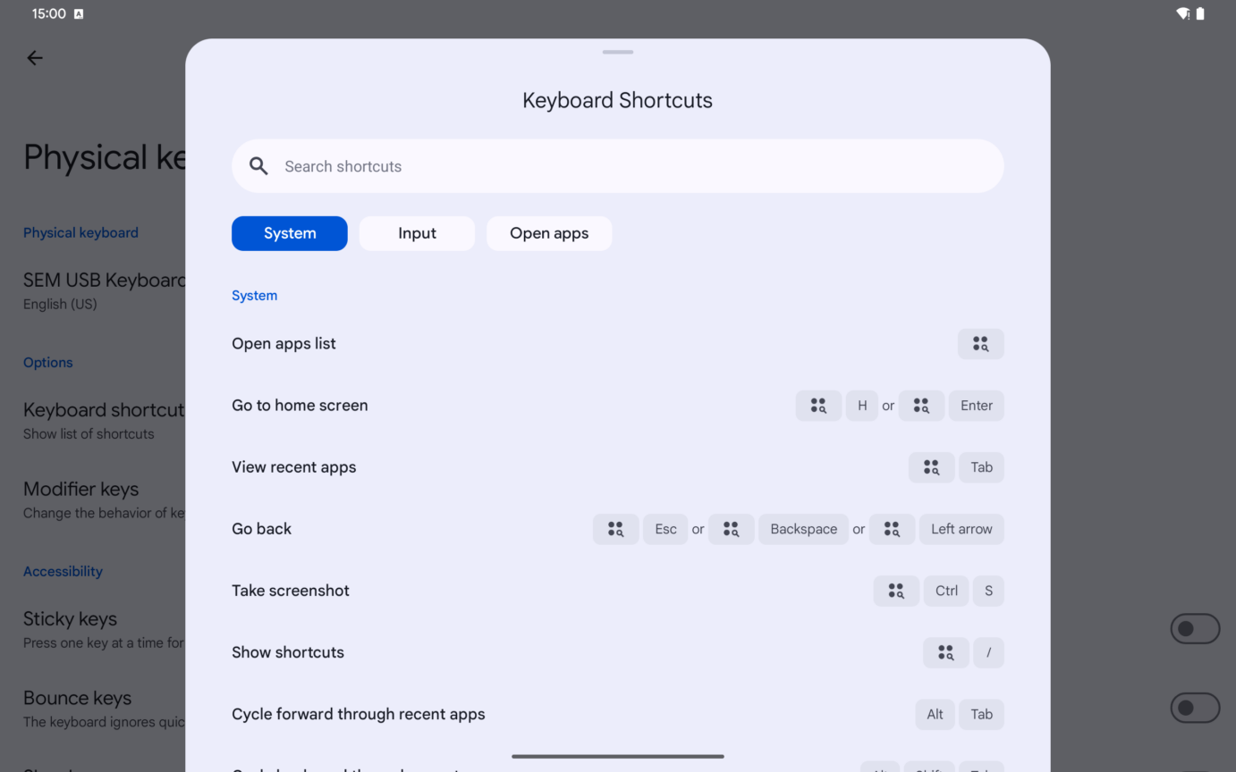Click the Ctrl key badge for Take screenshot
Screen dimensions: 1236x772
945,591
